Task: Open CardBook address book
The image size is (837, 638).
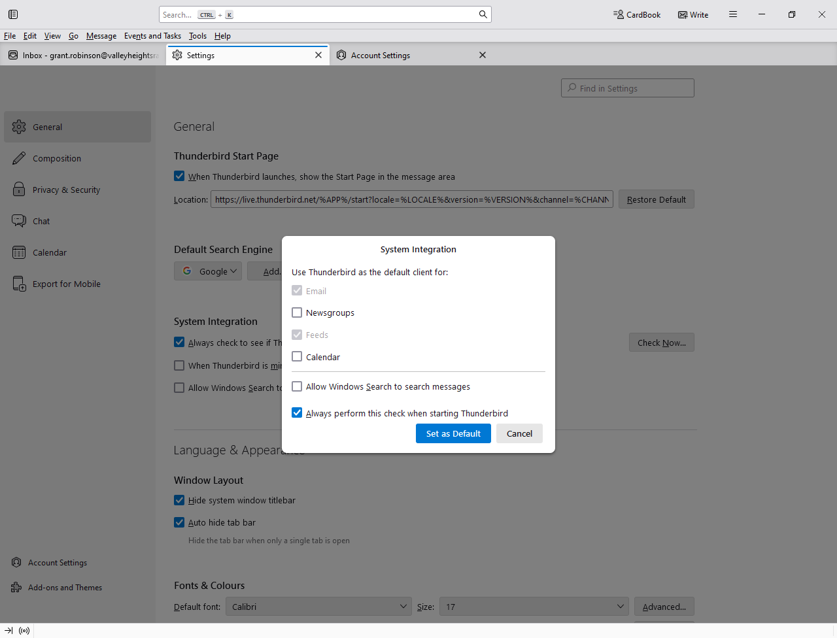Action: 637,14
